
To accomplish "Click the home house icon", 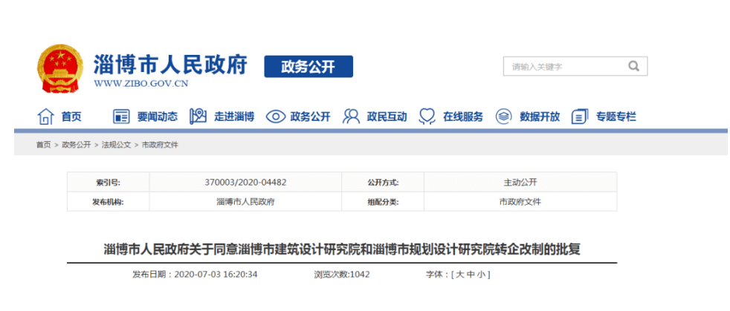I will tap(45, 117).
